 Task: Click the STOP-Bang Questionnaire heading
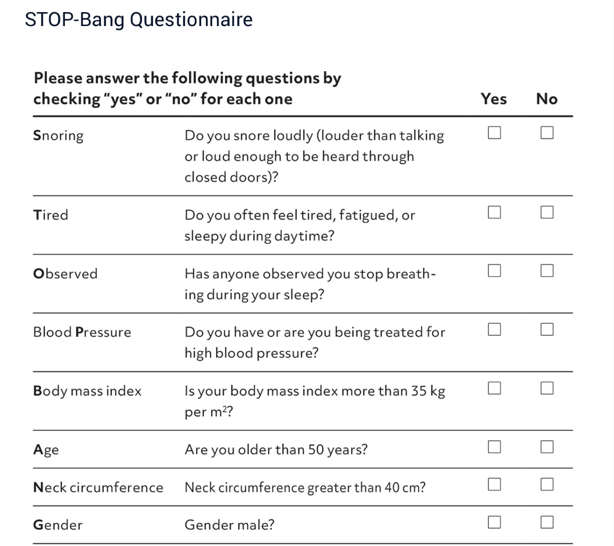point(139,20)
